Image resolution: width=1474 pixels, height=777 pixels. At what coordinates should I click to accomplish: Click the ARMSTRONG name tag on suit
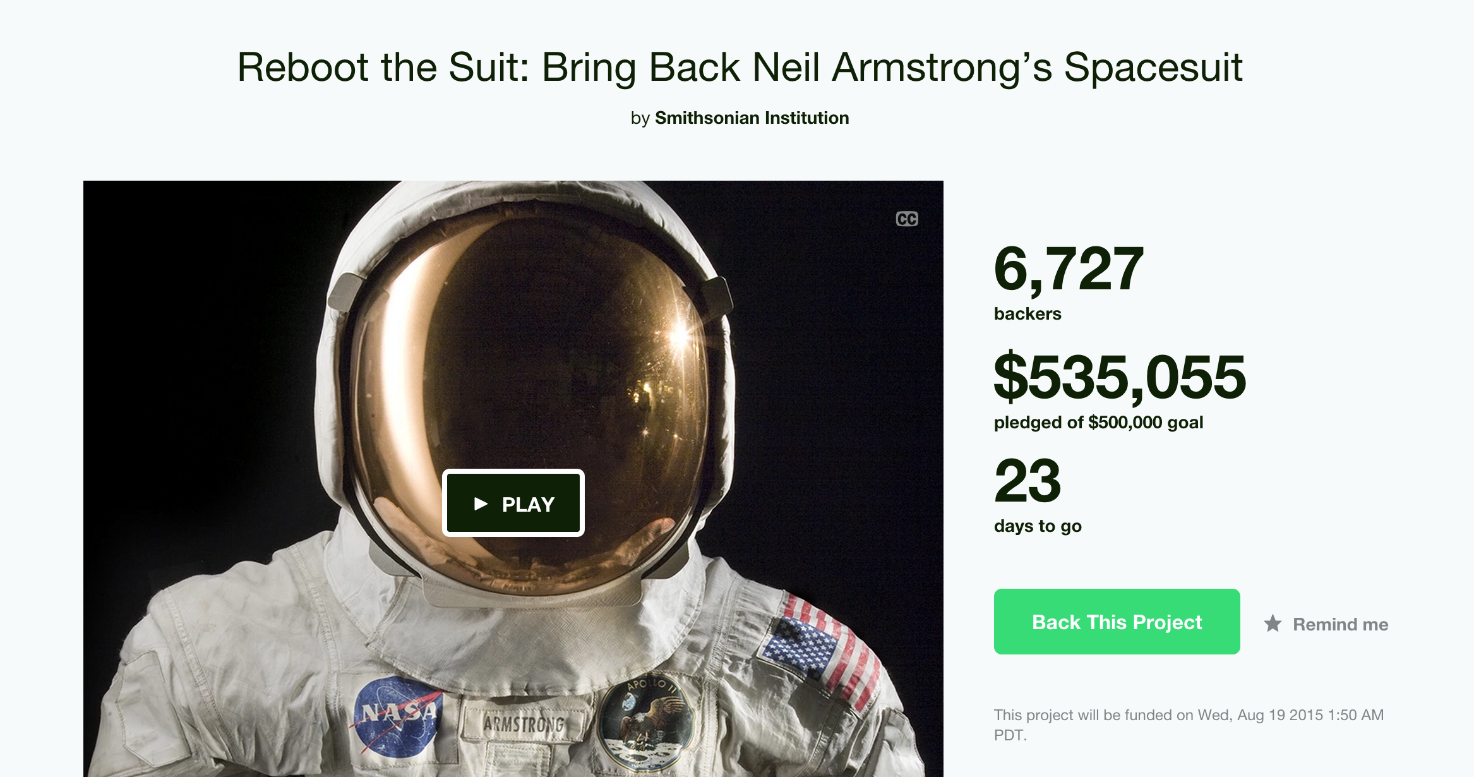[x=524, y=724]
